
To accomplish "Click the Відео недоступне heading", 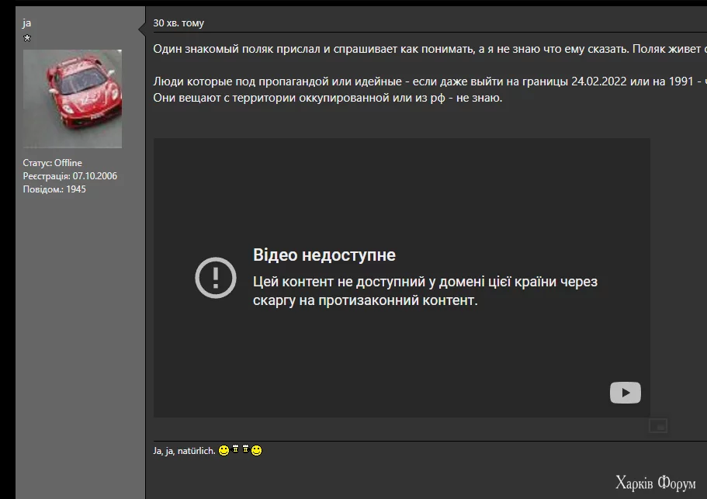I will [324, 254].
